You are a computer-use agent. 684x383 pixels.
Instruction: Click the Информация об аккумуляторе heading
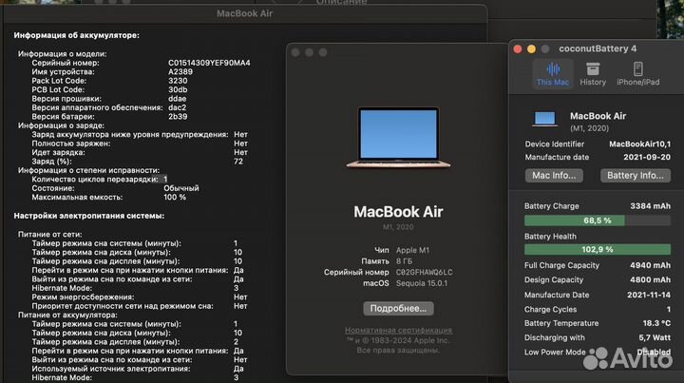[x=76, y=35]
